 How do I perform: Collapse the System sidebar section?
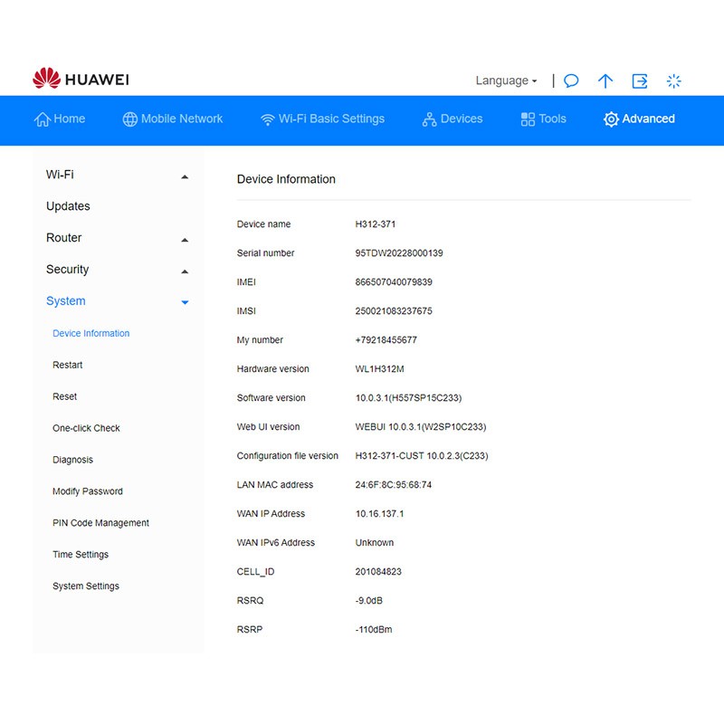185,302
